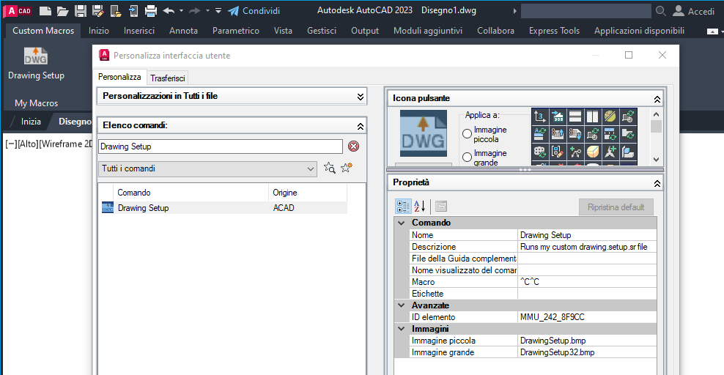Sort properties alphabetically (A-Z icon)
Viewport: 724px width, 375px height.
[420, 207]
